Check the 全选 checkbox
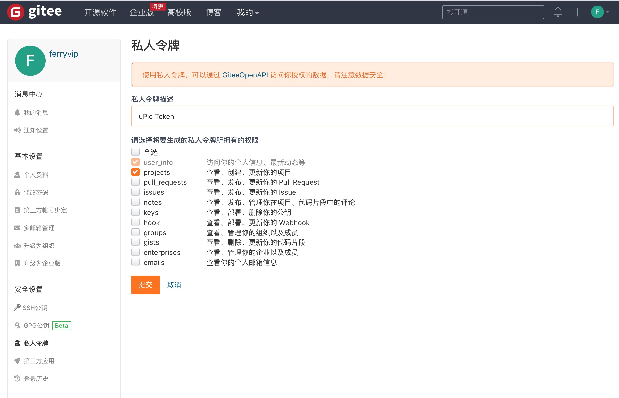Image resolution: width=619 pixels, height=398 pixels. click(136, 152)
